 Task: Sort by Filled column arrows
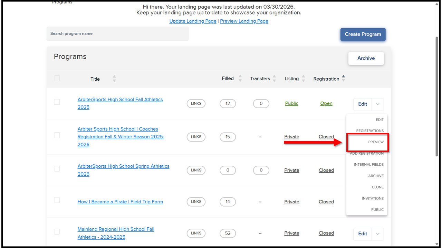click(240, 78)
